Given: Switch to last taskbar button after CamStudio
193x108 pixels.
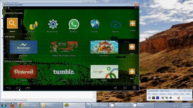Looking at the screenshot, I should pyautogui.click(x=143, y=105).
